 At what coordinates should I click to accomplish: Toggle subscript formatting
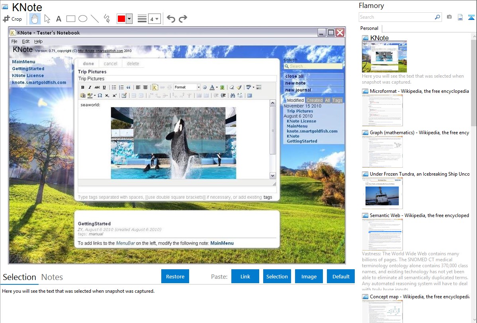point(107,96)
